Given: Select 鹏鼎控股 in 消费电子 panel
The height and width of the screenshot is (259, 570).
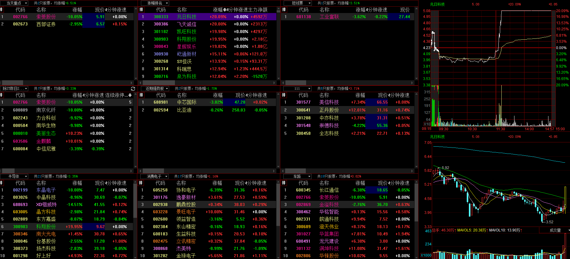Looking at the screenshot, I should pos(207,205).
